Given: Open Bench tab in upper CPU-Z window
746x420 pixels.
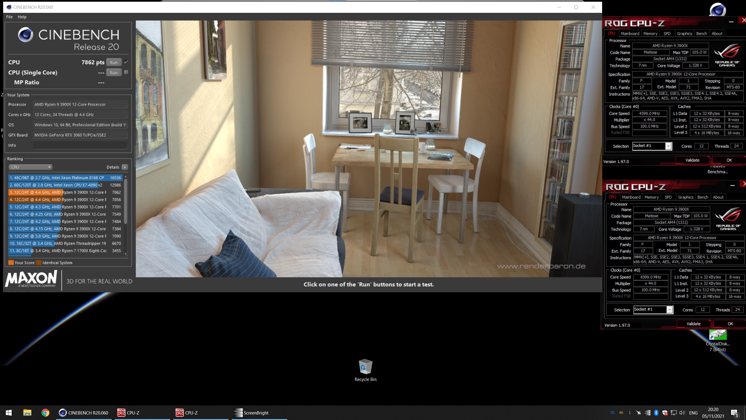Looking at the screenshot, I should pos(702,34).
